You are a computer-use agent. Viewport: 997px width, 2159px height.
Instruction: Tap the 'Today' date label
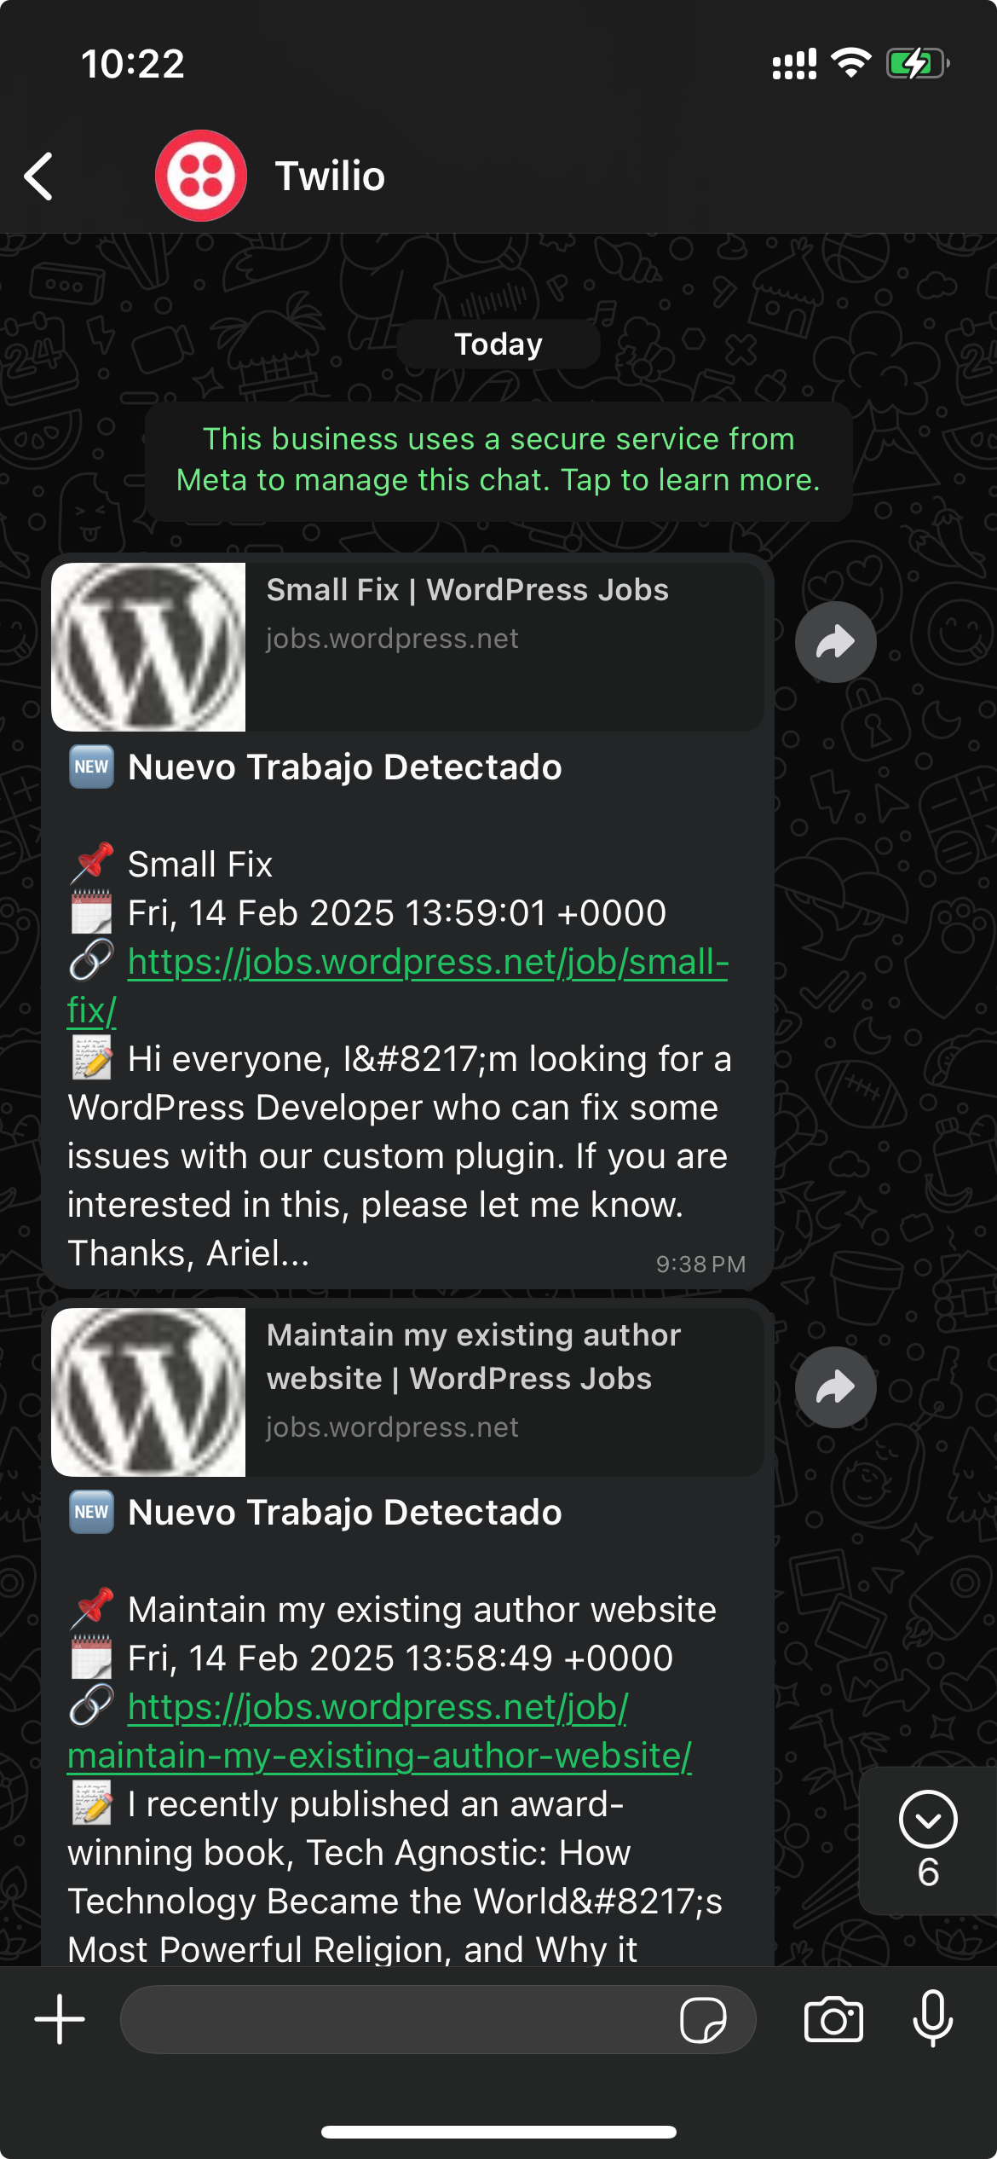coord(498,344)
